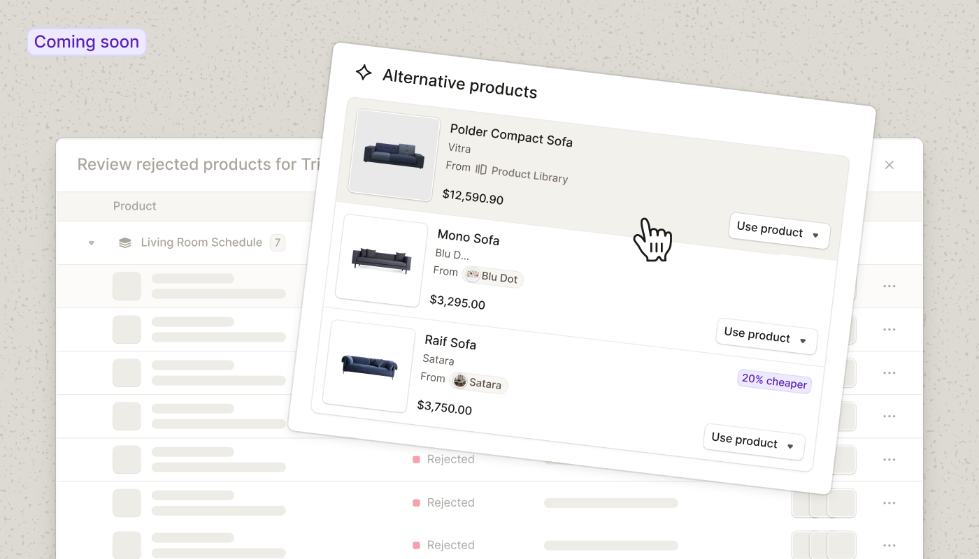
Task: Close the Review rejected products dialog
Action: click(889, 165)
